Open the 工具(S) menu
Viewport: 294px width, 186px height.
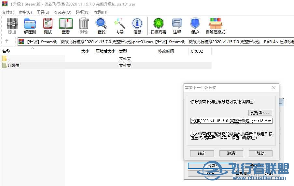pos(43,12)
